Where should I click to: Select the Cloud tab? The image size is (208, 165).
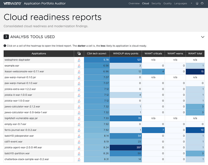point(146,3)
